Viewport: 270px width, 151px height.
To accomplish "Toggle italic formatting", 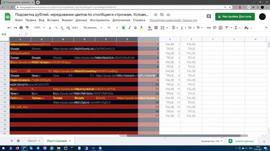I will click(130, 28).
